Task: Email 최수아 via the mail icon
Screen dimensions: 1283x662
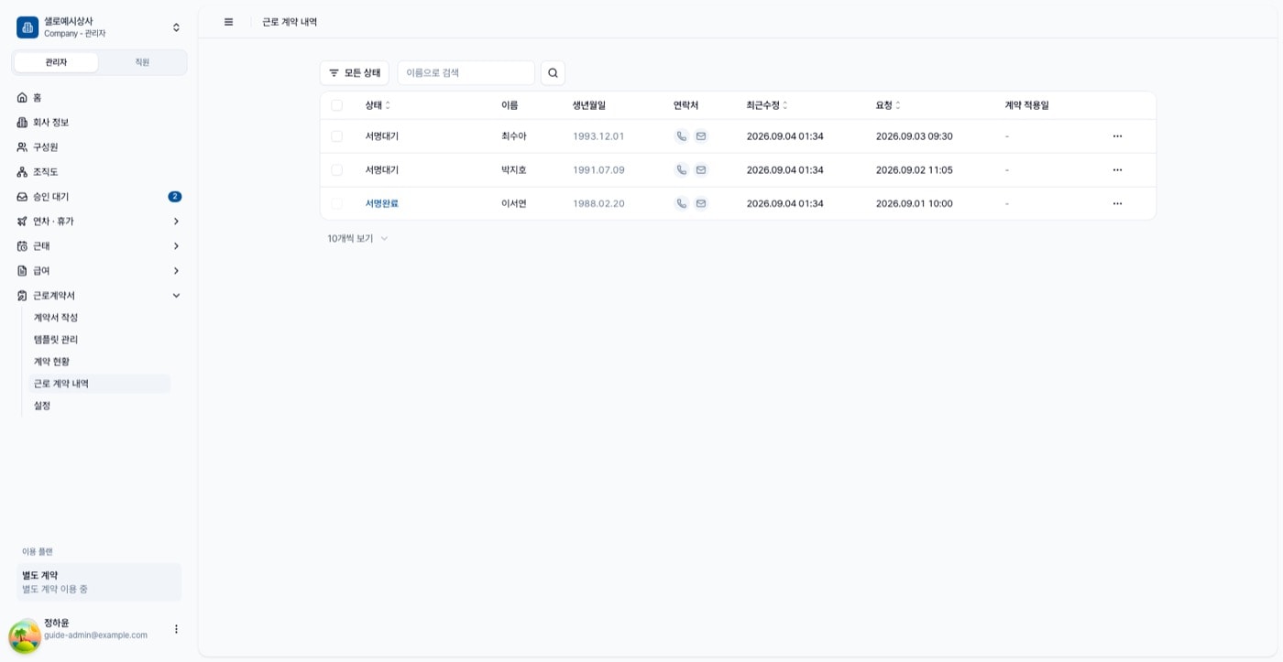Action: point(701,136)
